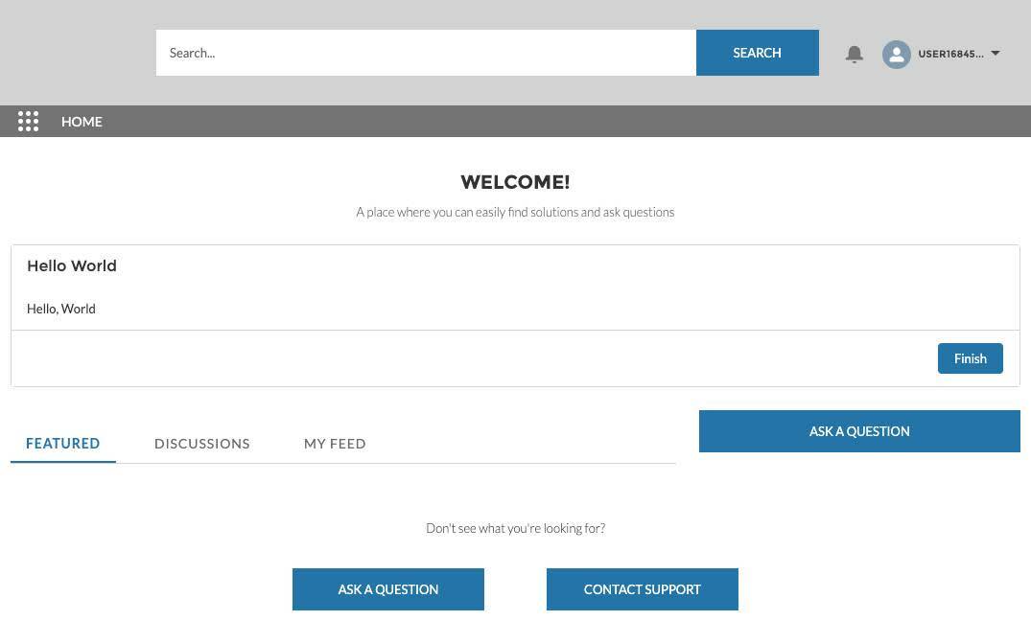Viewport: 1031px width, 621px height.
Task: Open the app launcher grid icon
Action: coord(28,122)
